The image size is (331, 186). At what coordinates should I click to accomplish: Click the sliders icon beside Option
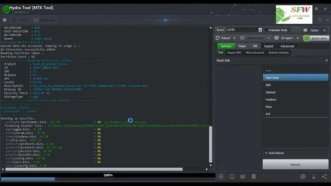tap(305, 30)
